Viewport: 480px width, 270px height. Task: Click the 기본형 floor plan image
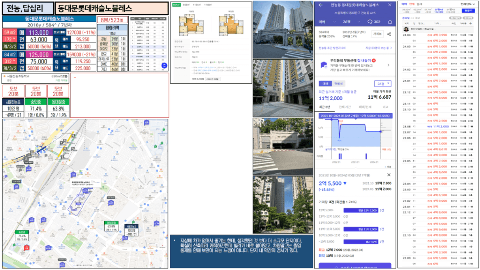coord(191,24)
